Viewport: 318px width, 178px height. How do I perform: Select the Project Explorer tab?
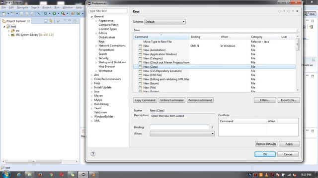16,21
